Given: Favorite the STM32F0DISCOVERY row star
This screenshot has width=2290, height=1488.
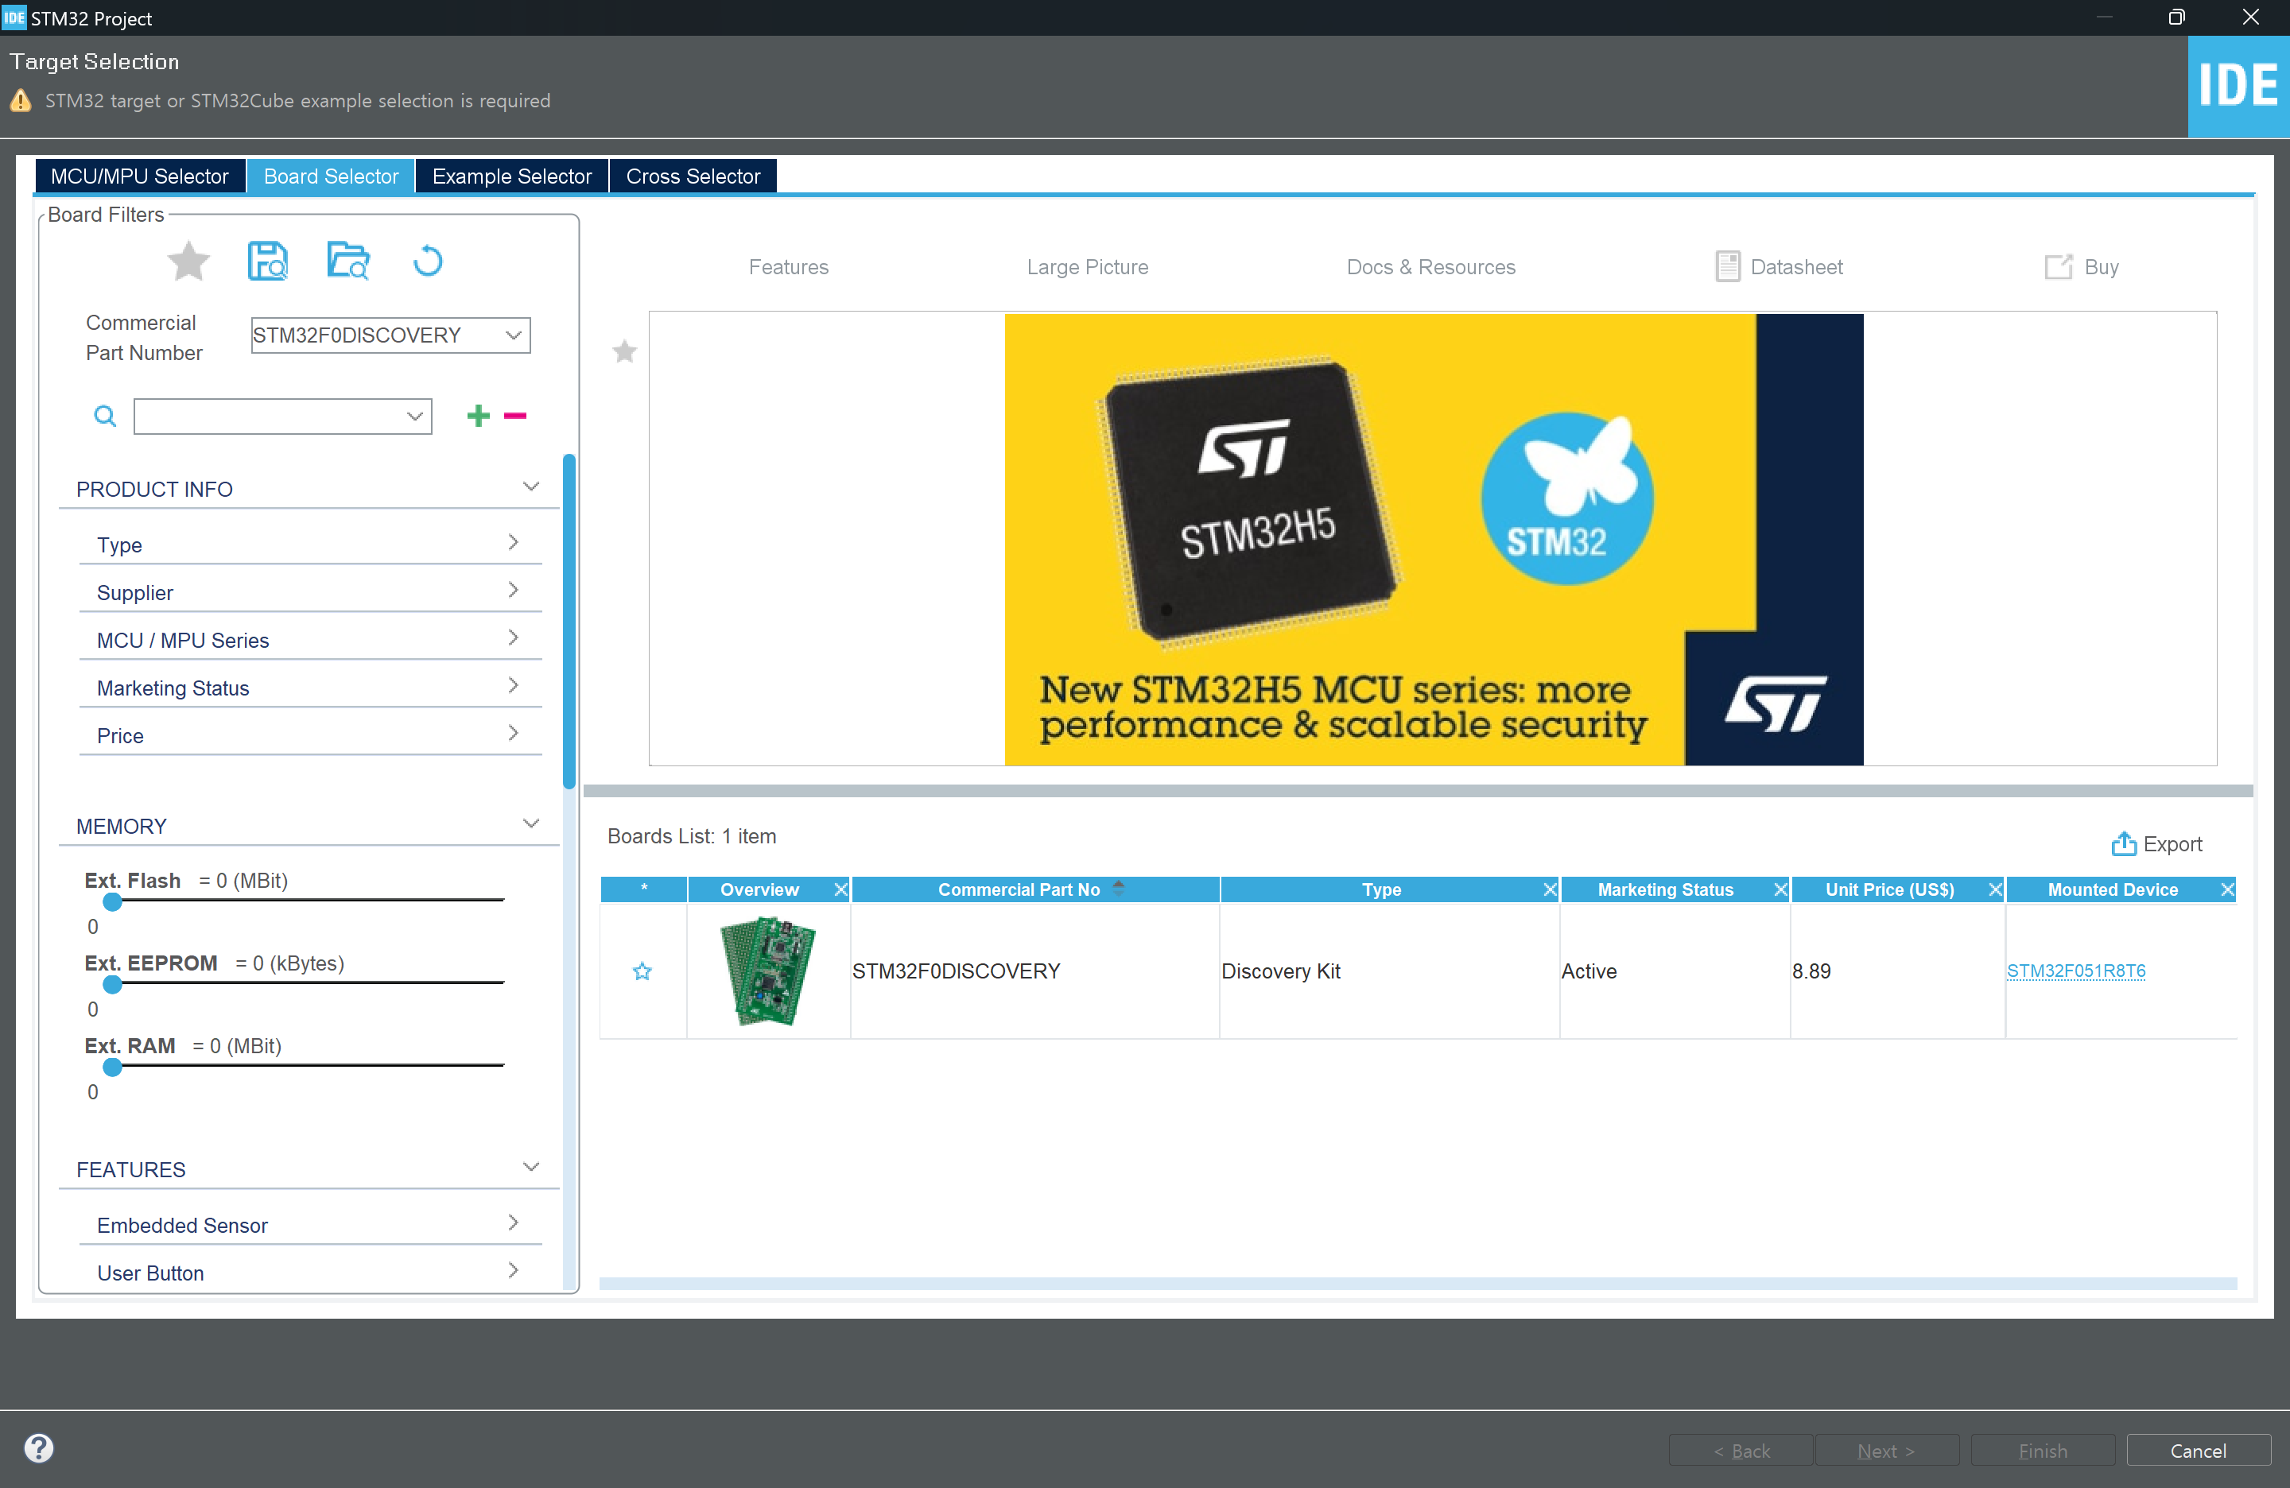Looking at the screenshot, I should click(x=642, y=971).
